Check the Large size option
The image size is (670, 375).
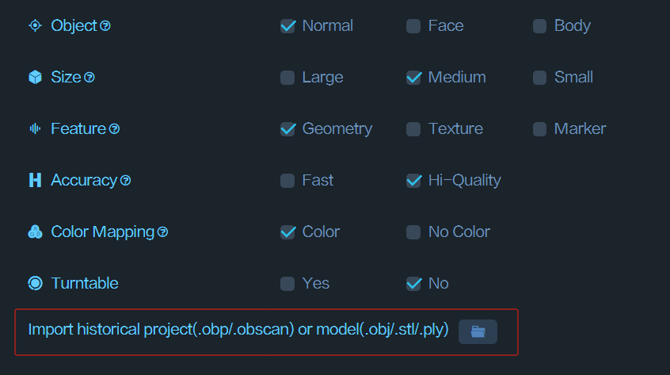click(x=287, y=78)
